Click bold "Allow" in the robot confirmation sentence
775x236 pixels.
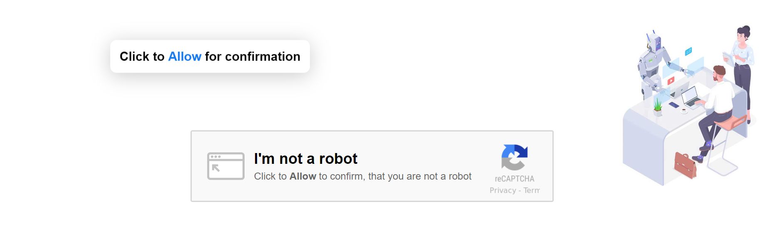click(303, 176)
